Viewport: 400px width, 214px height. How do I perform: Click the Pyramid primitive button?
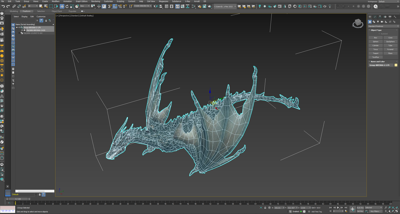[x=390, y=49]
